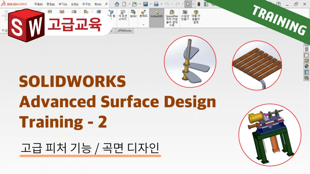Activate the Select cursor tool
Image resolution: width=310 pixels, height=174 pixels.
[188, 4]
